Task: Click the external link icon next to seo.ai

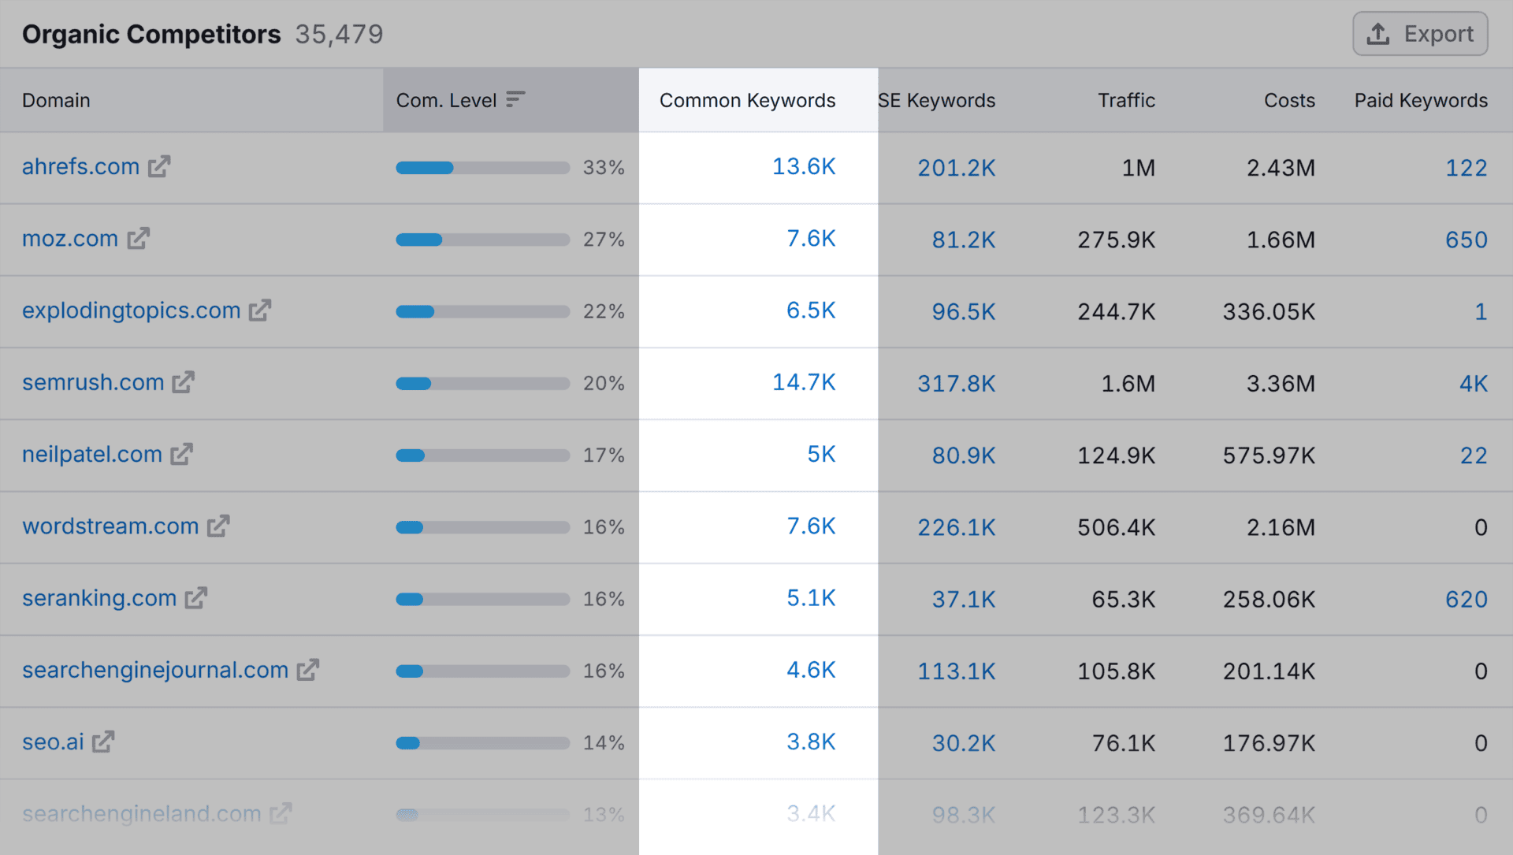Action: pyautogui.click(x=103, y=742)
